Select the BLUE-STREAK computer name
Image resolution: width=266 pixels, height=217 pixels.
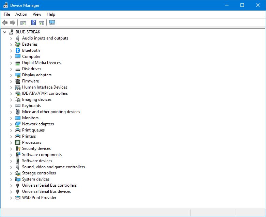point(28,32)
